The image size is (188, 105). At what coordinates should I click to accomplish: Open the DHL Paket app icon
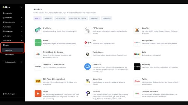coord(38,81)
